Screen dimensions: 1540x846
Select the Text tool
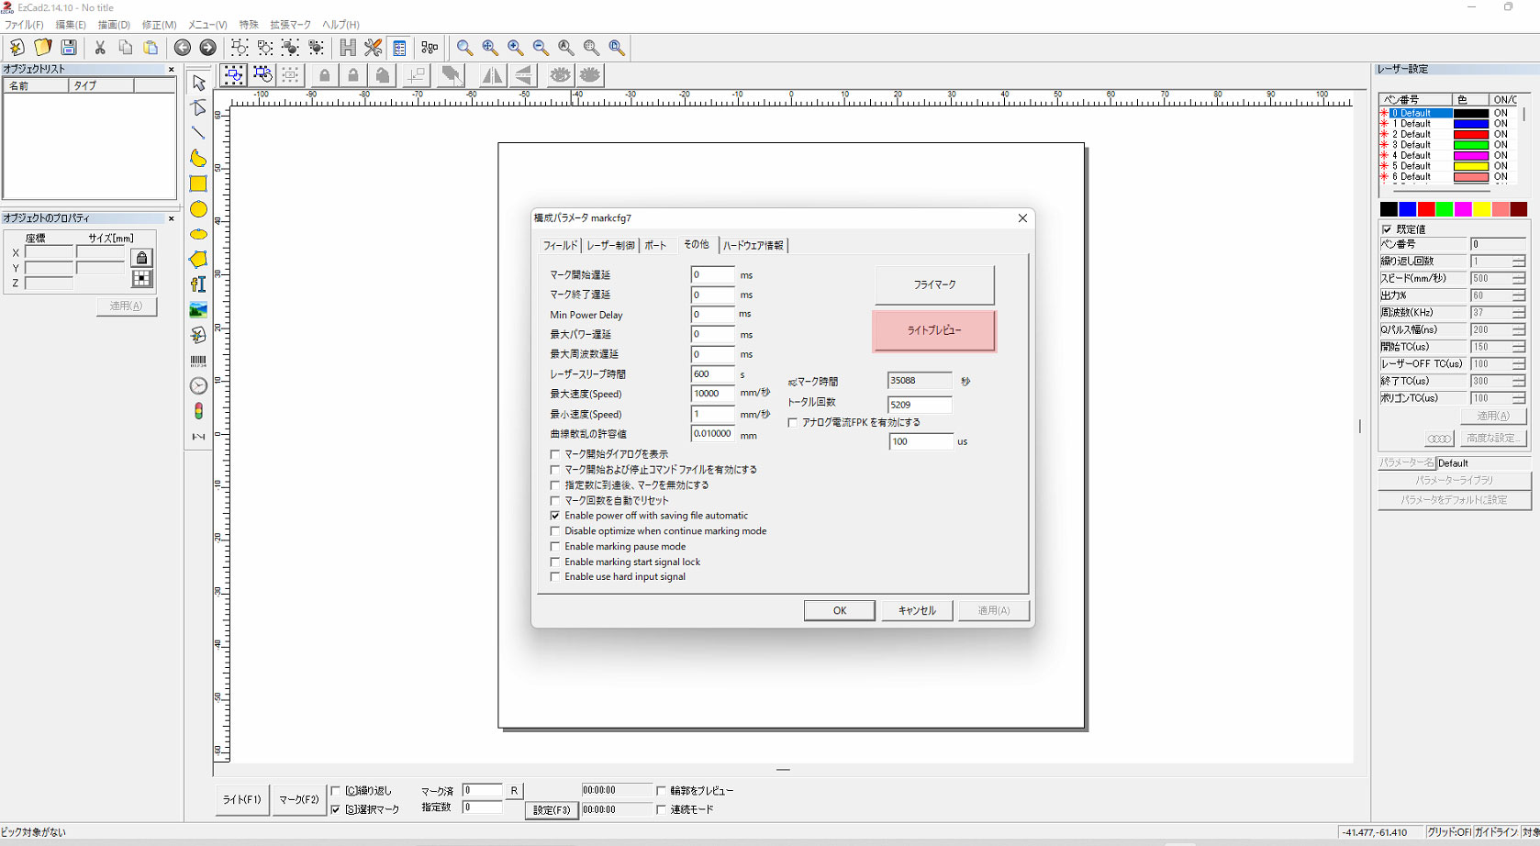click(198, 284)
